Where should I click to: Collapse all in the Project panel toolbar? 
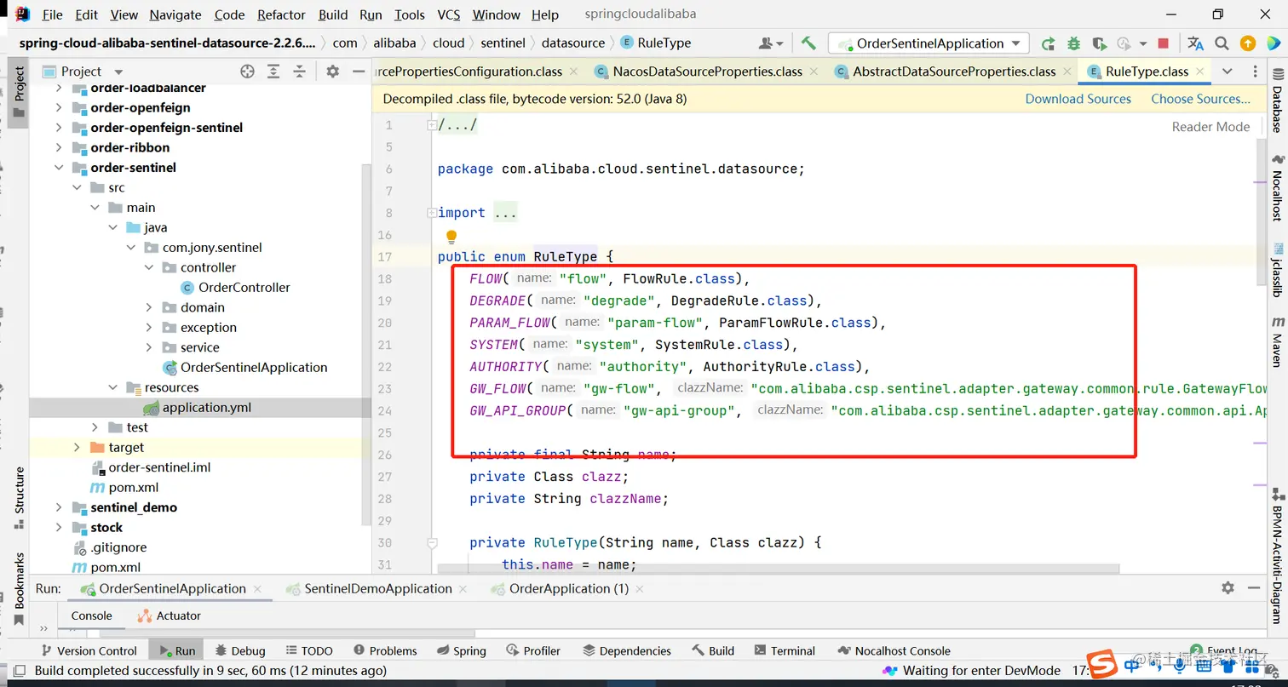(x=299, y=72)
